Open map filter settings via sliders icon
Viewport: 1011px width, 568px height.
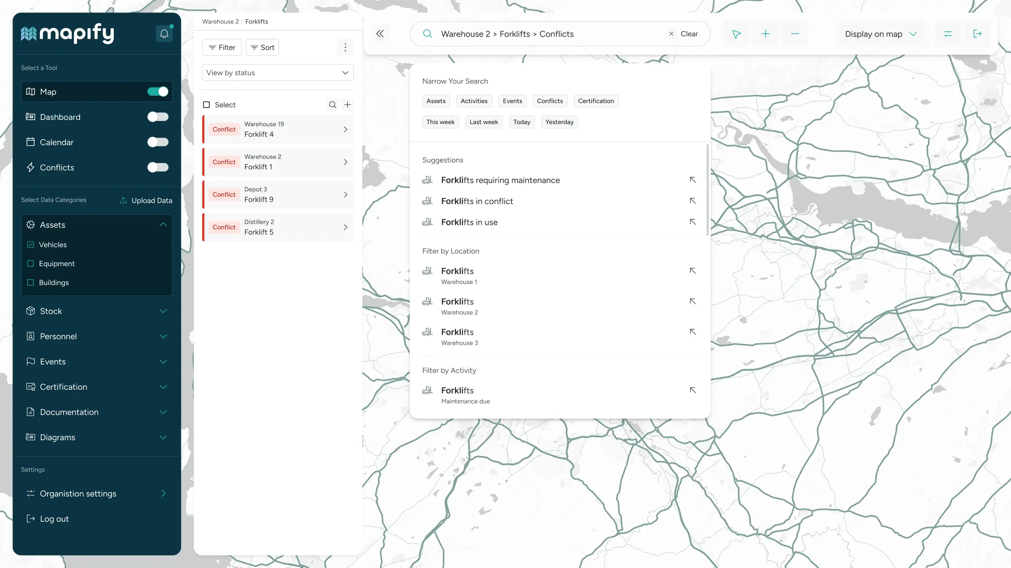(x=948, y=34)
